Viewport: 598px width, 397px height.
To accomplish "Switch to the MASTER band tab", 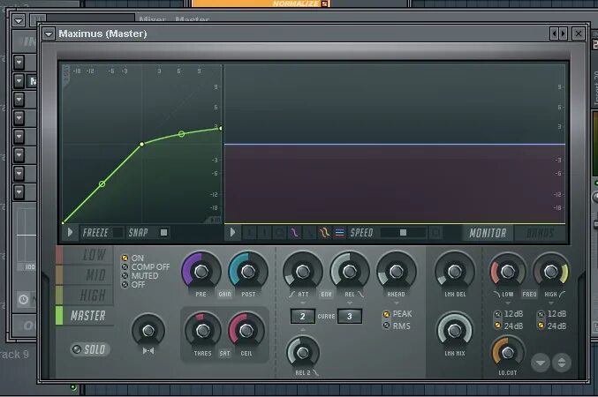I will pos(85,316).
